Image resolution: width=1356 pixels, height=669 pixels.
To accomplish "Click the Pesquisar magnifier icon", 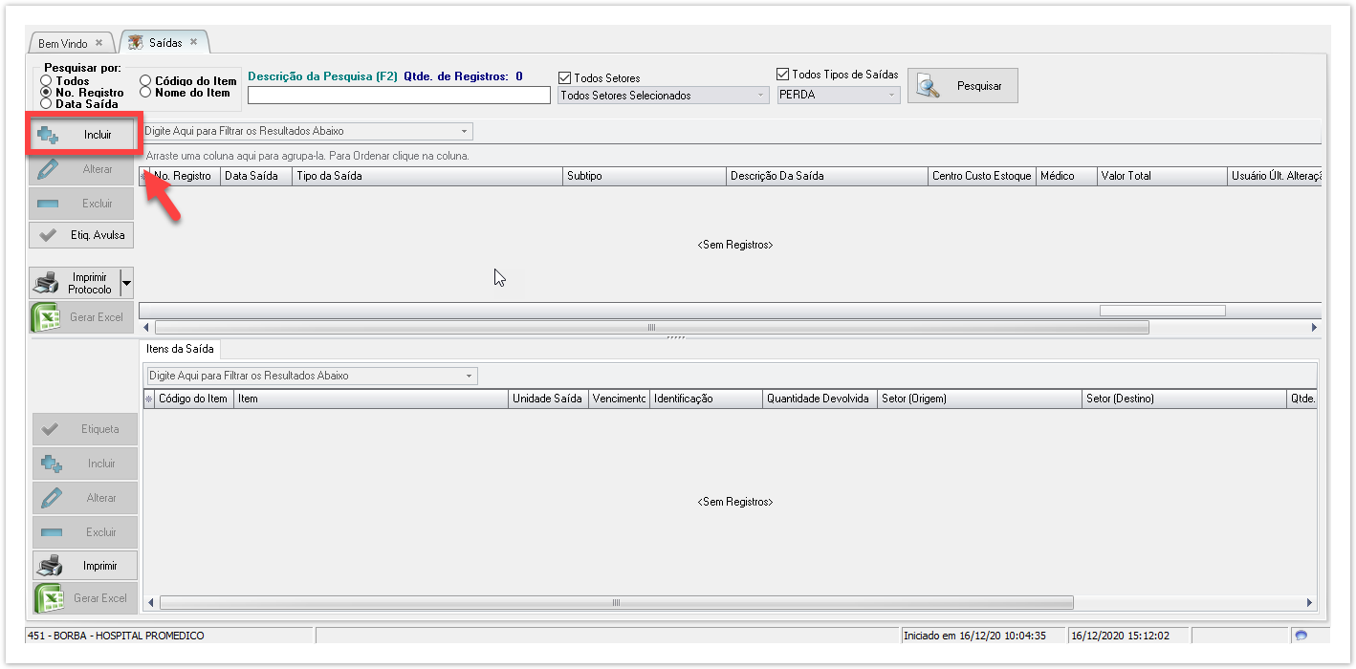I will point(928,86).
